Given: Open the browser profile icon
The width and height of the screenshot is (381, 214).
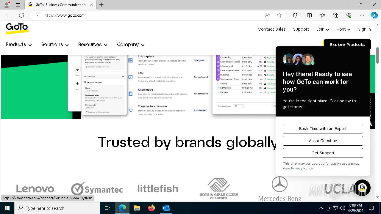Looking at the screenshot, I should (x=7, y=5).
